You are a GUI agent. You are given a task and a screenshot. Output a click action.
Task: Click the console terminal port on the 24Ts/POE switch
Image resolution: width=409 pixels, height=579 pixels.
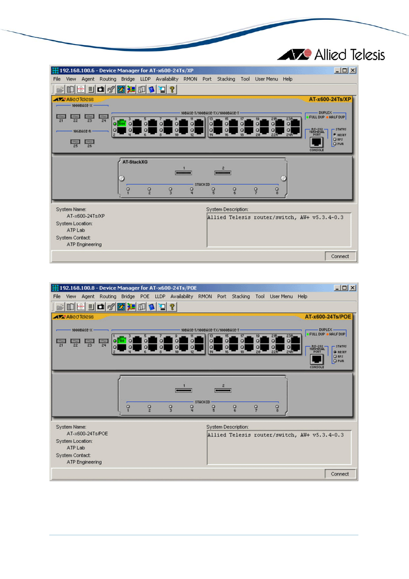coord(317,359)
